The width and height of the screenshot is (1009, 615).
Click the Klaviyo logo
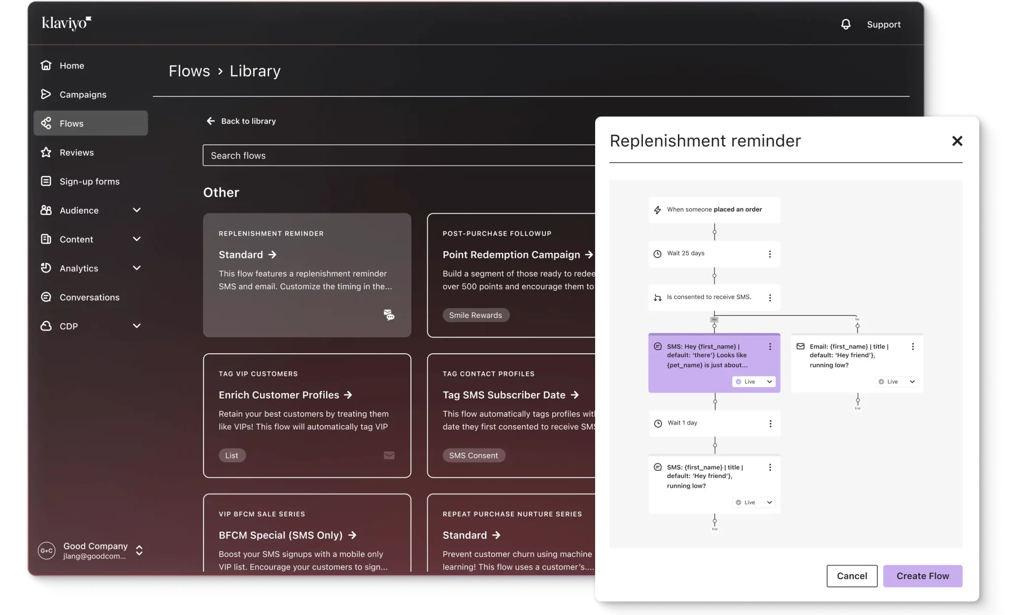[67, 23]
